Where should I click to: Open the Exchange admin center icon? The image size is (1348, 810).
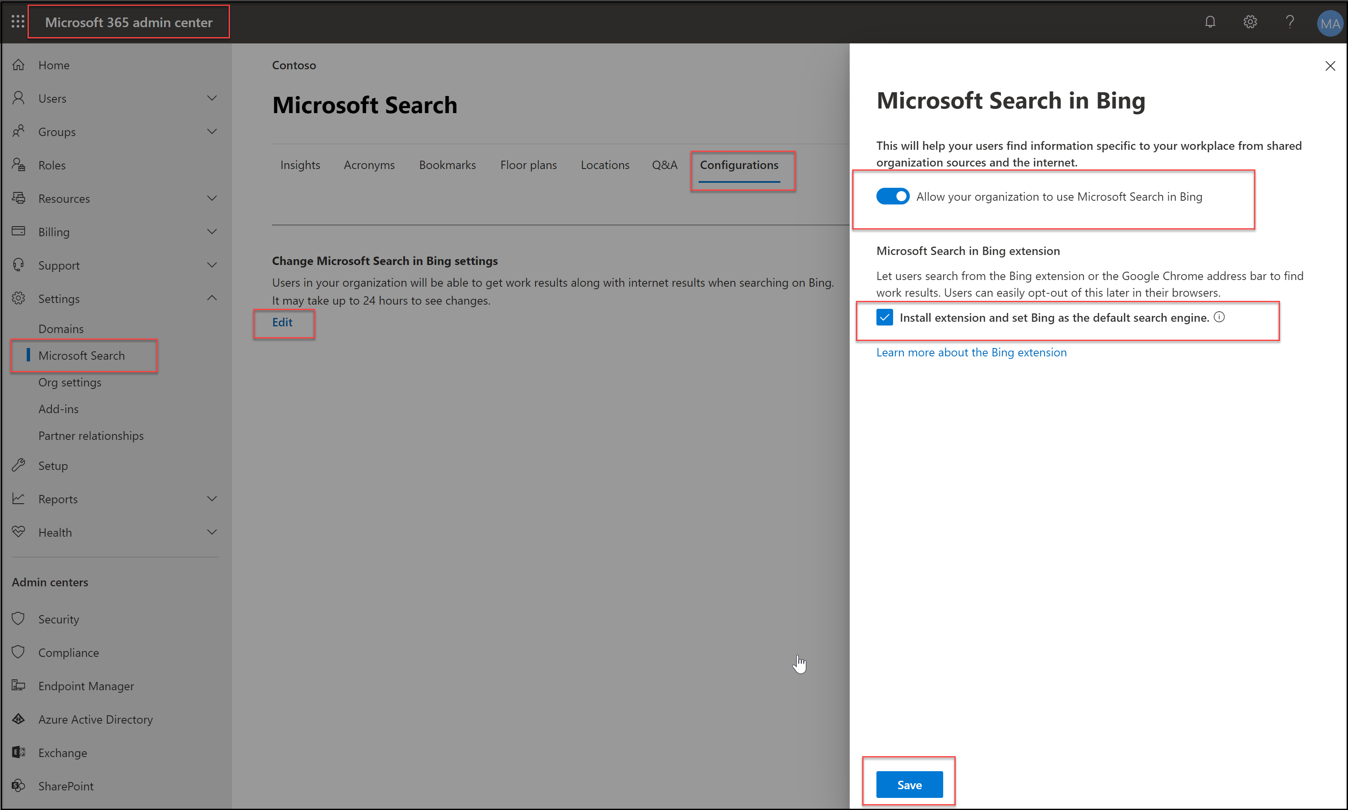click(x=18, y=753)
